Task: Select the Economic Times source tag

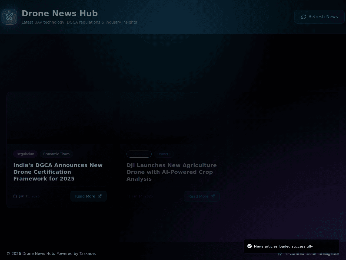Action: click(x=56, y=154)
